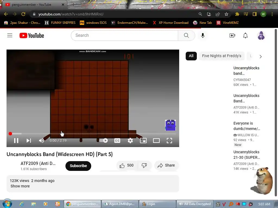
Task: Click the red playhead scrubber dot
Action: click(10, 134)
